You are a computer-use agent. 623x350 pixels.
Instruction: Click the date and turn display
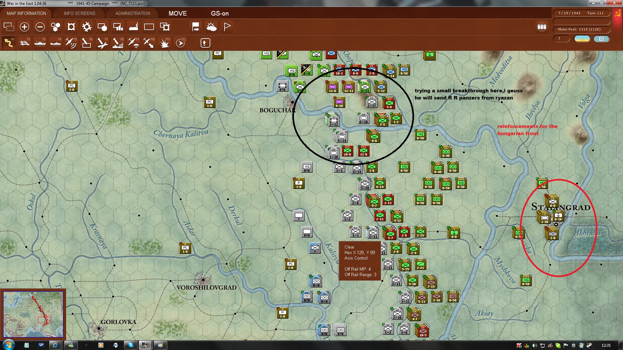tap(581, 13)
